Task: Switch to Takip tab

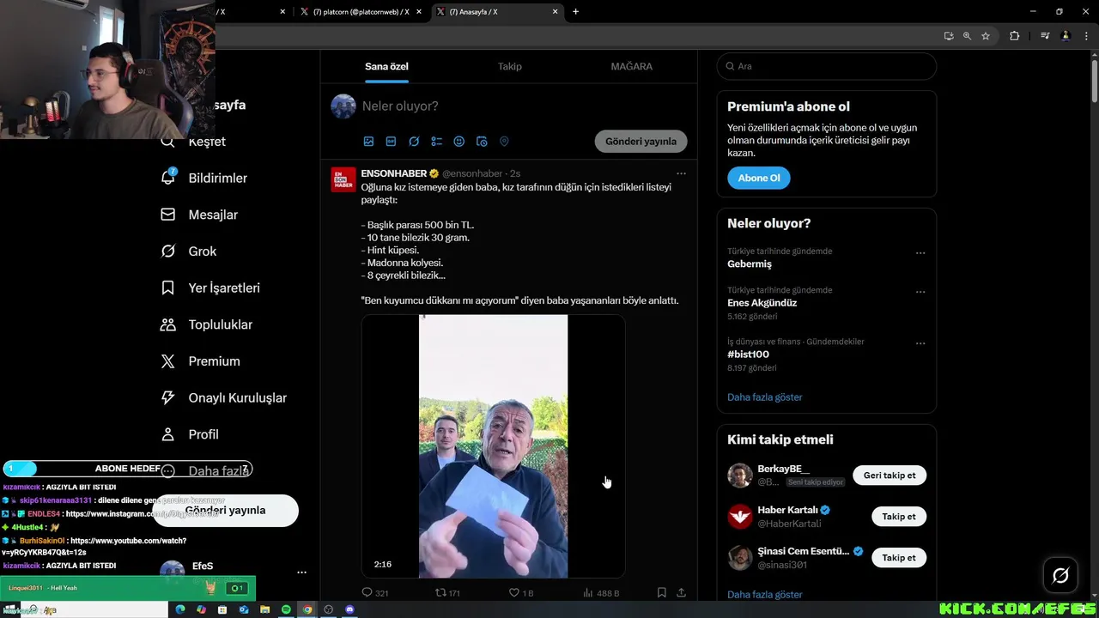Action: [x=510, y=66]
